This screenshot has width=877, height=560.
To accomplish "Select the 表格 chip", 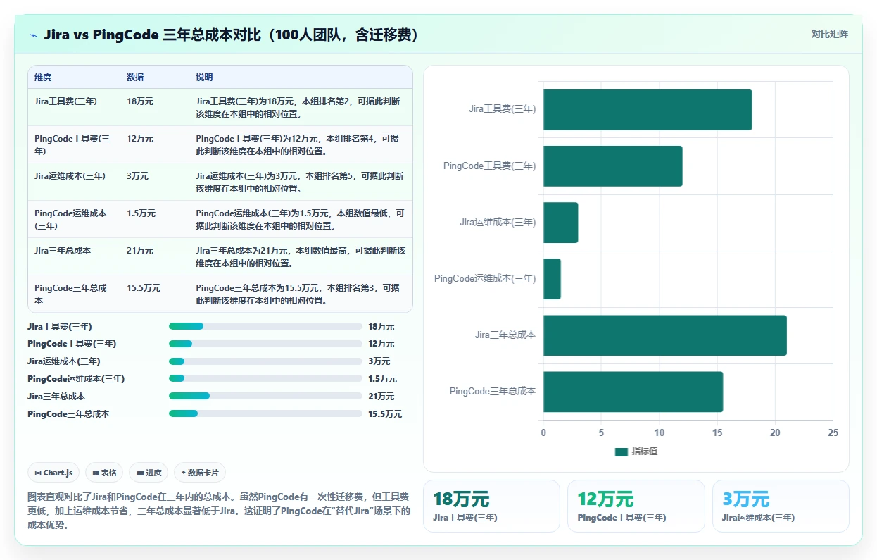I will click(105, 473).
